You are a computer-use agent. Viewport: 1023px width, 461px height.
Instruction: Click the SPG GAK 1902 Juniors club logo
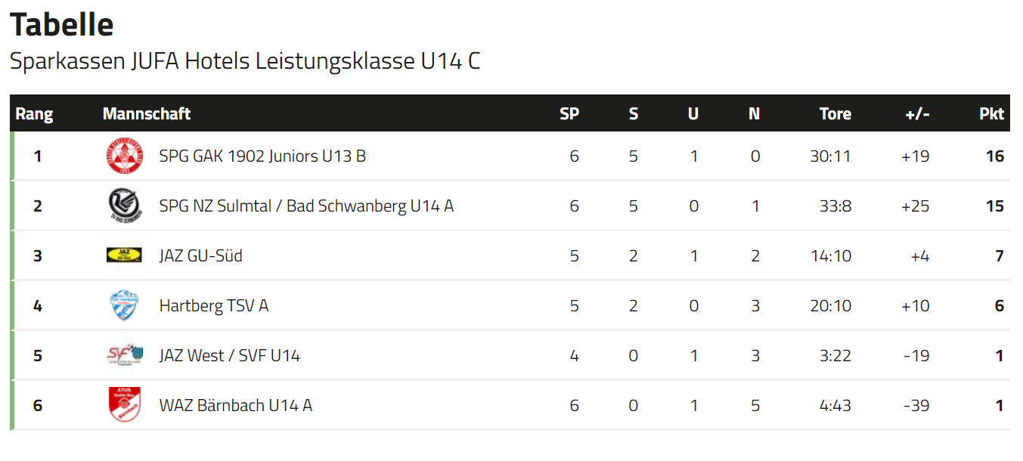pyautogui.click(x=124, y=156)
